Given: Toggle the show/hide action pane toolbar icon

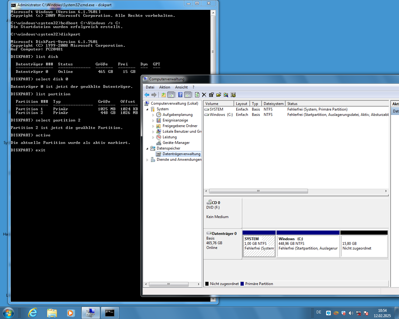Looking at the screenshot, I should 188,95.
